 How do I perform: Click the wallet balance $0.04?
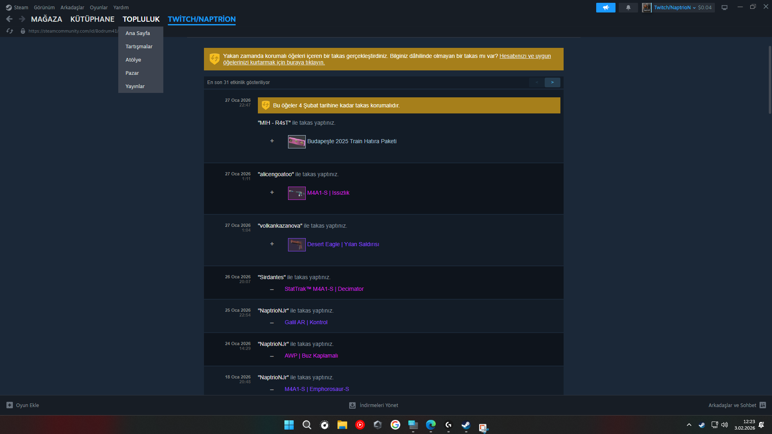pos(705,7)
